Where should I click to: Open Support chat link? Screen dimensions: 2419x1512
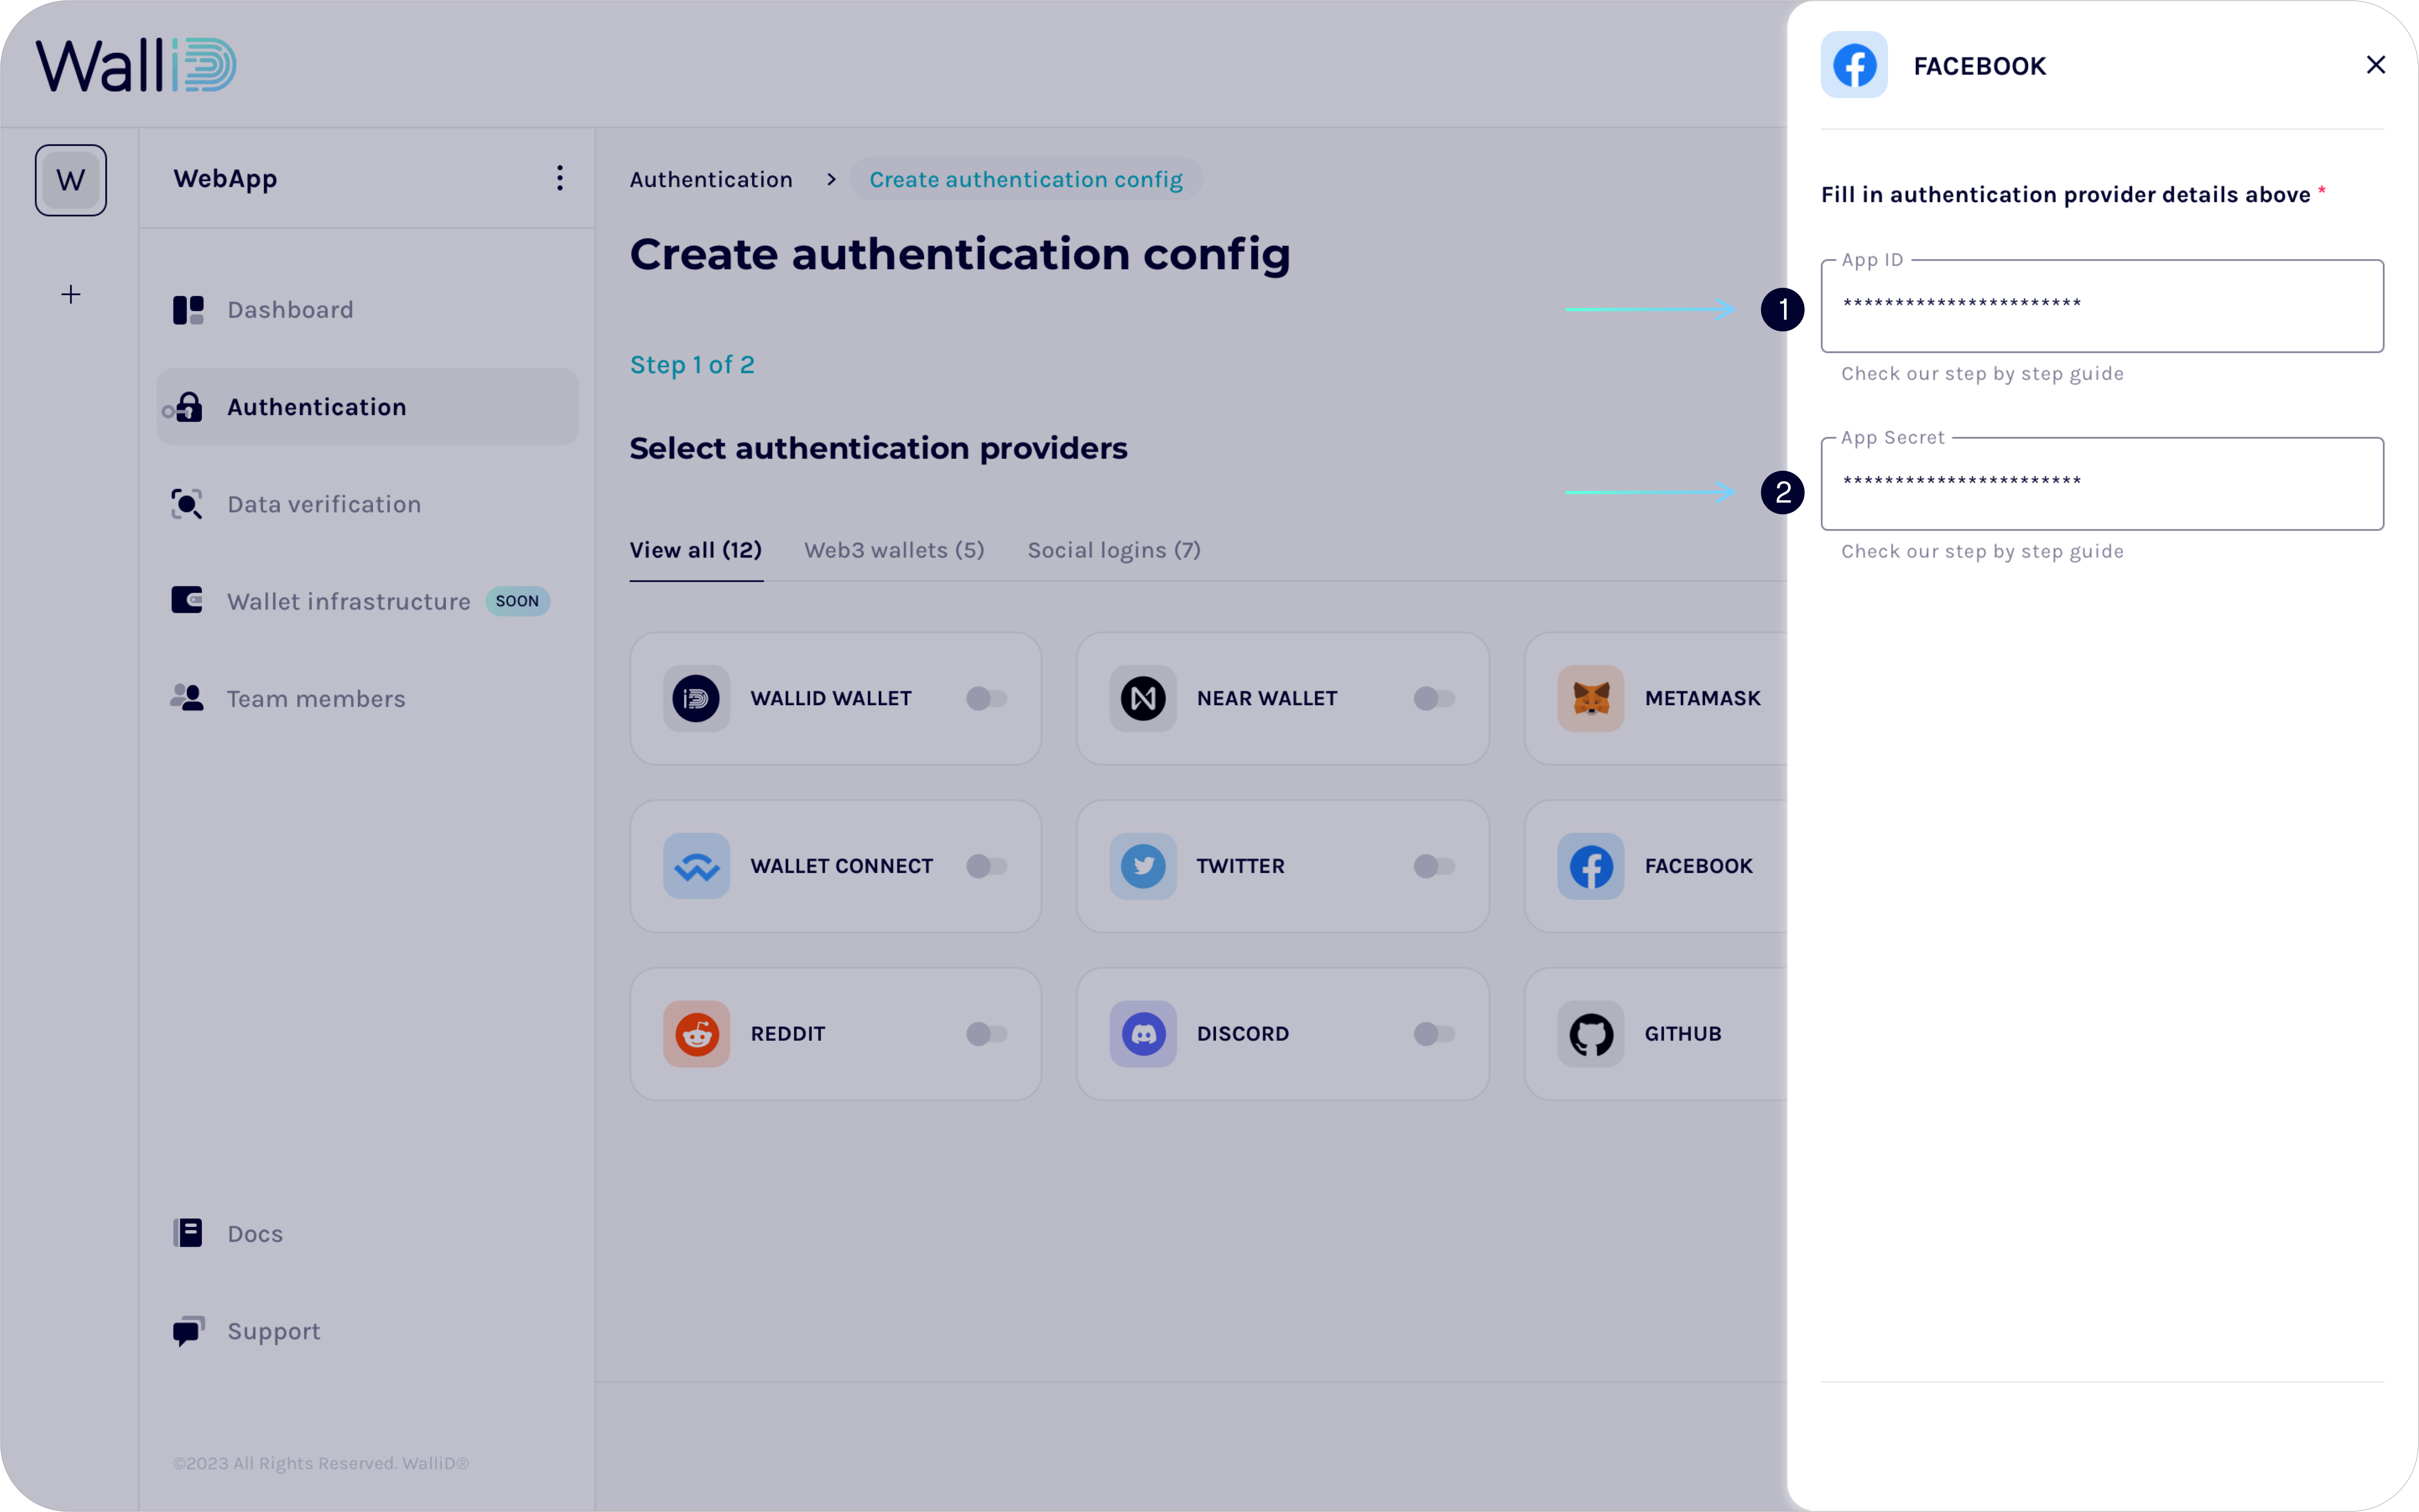click(273, 1331)
